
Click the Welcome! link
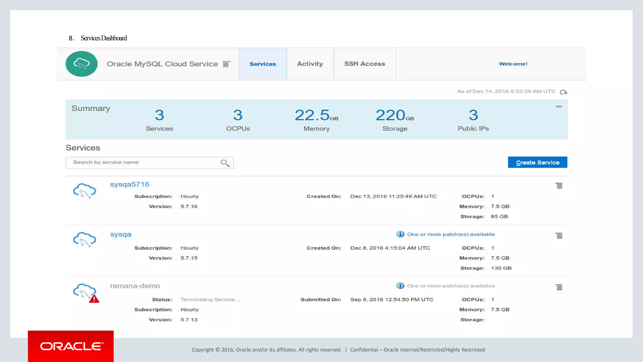pos(513,64)
